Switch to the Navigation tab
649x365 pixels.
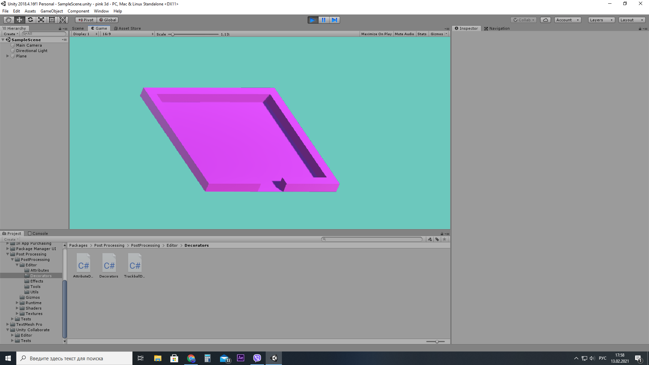click(497, 28)
